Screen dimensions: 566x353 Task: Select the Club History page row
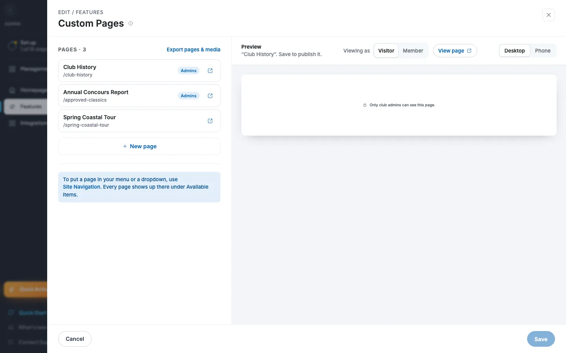pos(139,71)
